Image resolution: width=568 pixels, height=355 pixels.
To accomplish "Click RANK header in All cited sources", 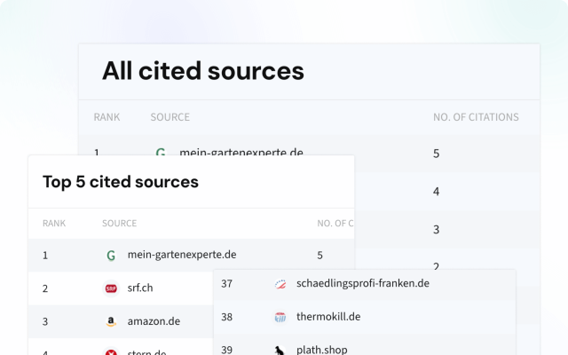I will click(x=106, y=117).
